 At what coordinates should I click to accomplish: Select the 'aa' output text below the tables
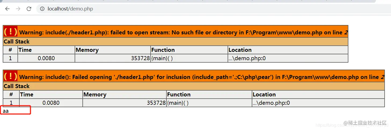6,111
